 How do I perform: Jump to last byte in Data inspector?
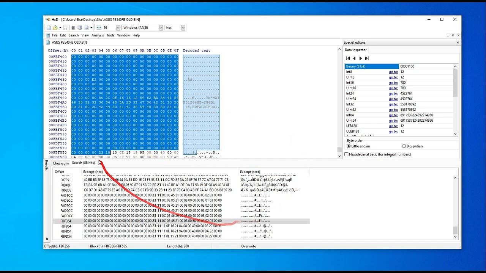pyautogui.click(x=367, y=58)
